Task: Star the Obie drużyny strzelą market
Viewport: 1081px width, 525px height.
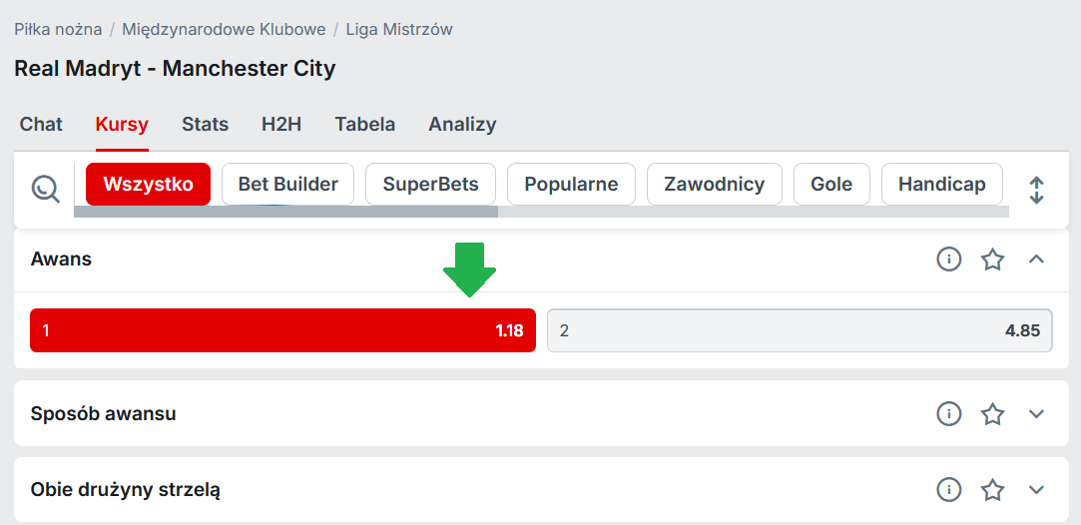Action: click(x=992, y=490)
